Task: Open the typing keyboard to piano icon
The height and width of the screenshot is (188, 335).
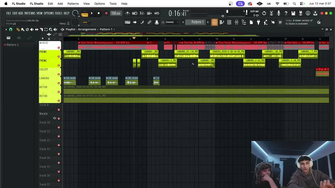Action: coord(127,22)
